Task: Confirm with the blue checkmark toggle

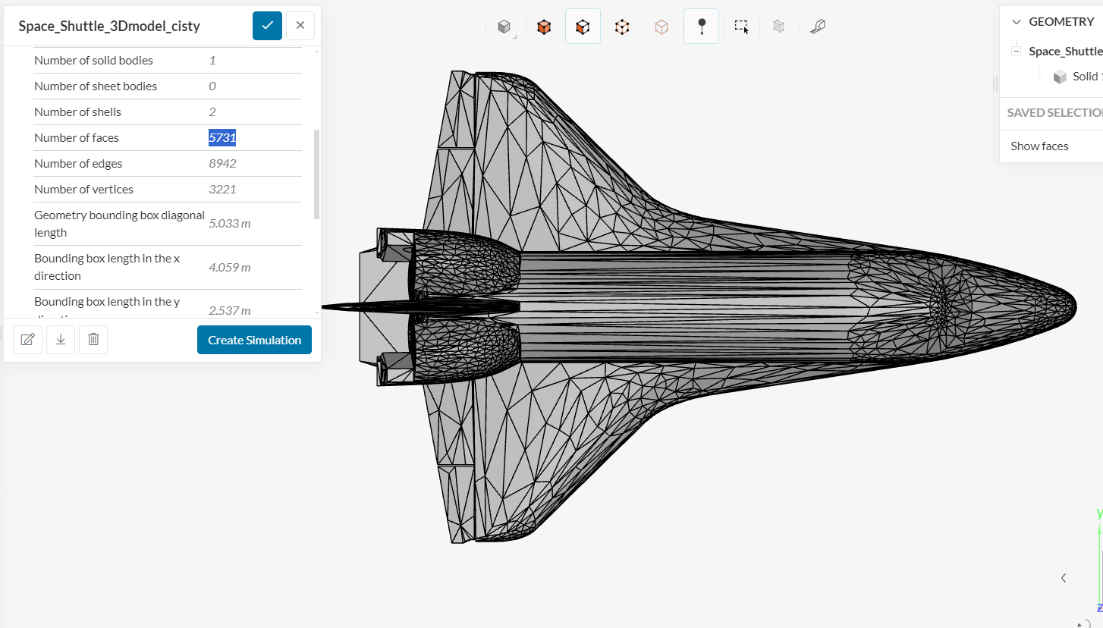Action: (x=267, y=25)
